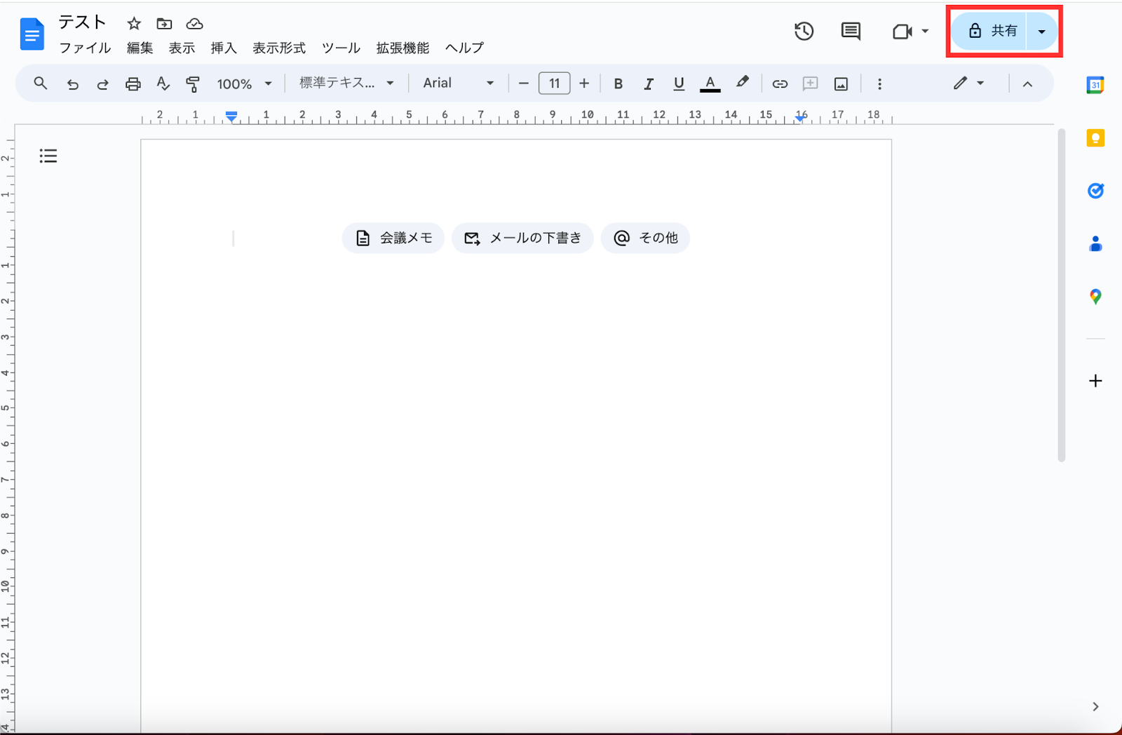
Task: Open the comments history icon
Action: click(851, 31)
